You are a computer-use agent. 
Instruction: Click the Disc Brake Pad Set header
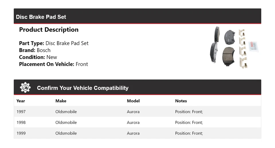(41, 17)
